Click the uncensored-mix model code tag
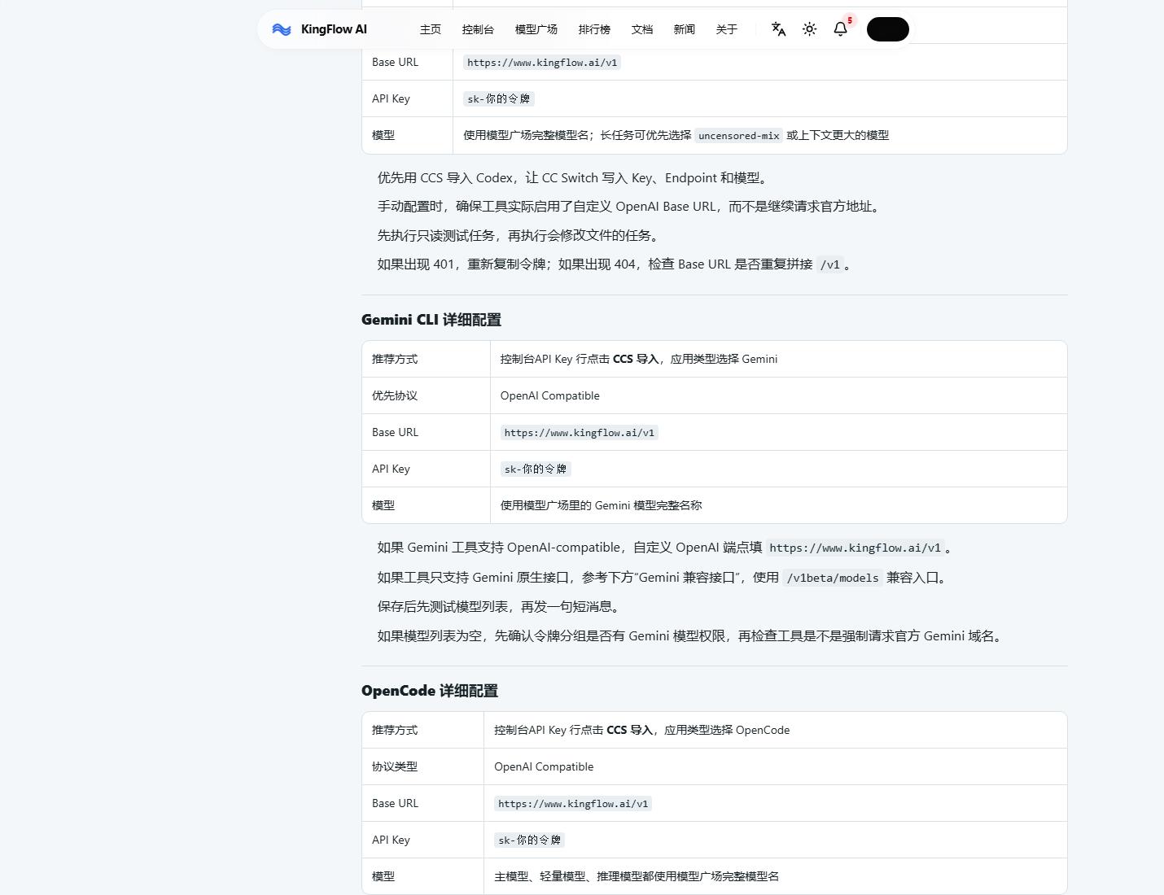The image size is (1164, 895). point(739,136)
